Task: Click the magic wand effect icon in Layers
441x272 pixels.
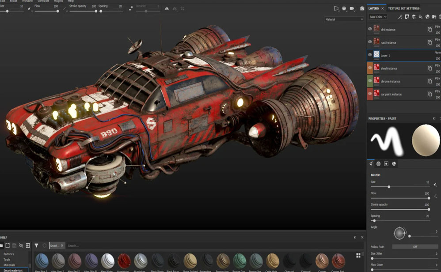Action: tap(400, 17)
